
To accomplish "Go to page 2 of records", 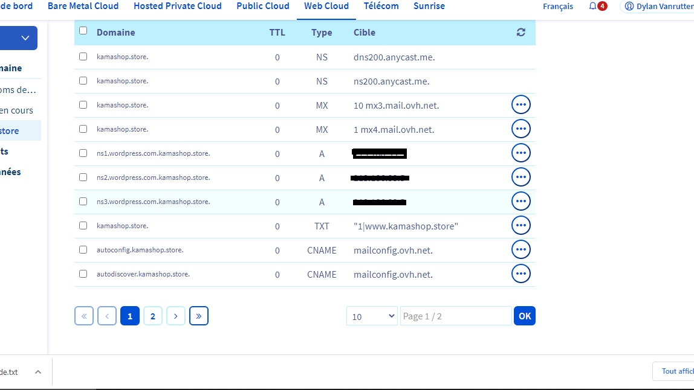I will (152, 316).
